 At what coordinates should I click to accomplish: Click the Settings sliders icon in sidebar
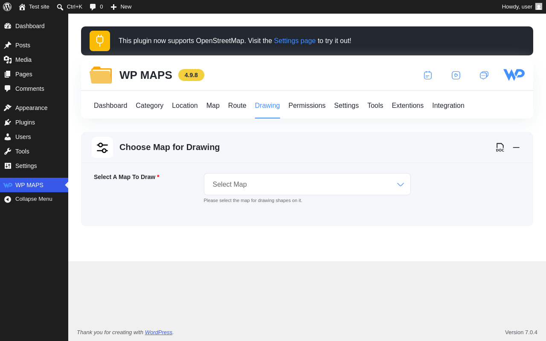pyautogui.click(x=8, y=166)
